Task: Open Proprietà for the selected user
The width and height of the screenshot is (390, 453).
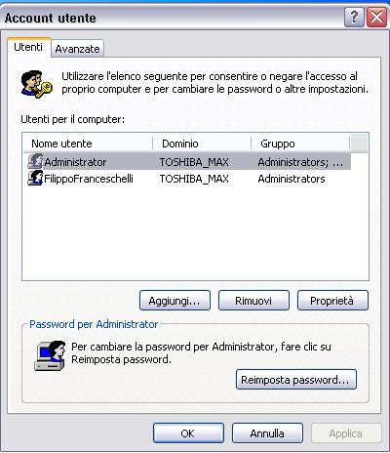Action: [332, 301]
